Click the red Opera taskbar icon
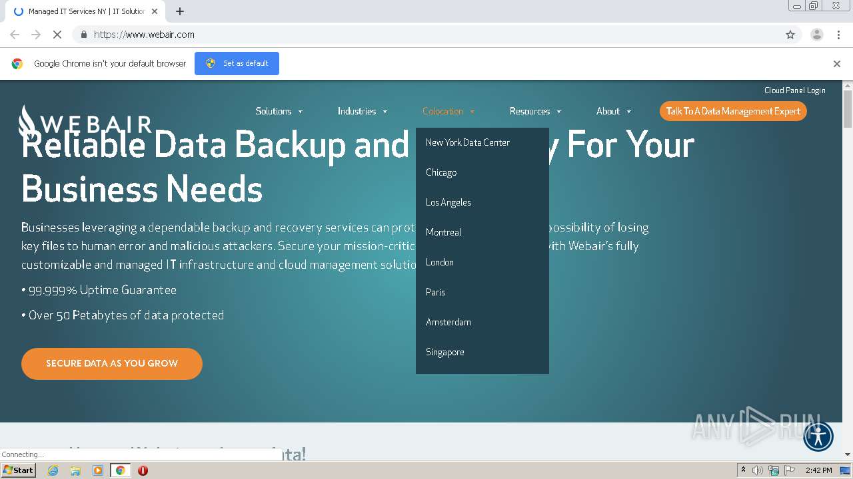This screenshot has width=853, height=479. point(143,470)
